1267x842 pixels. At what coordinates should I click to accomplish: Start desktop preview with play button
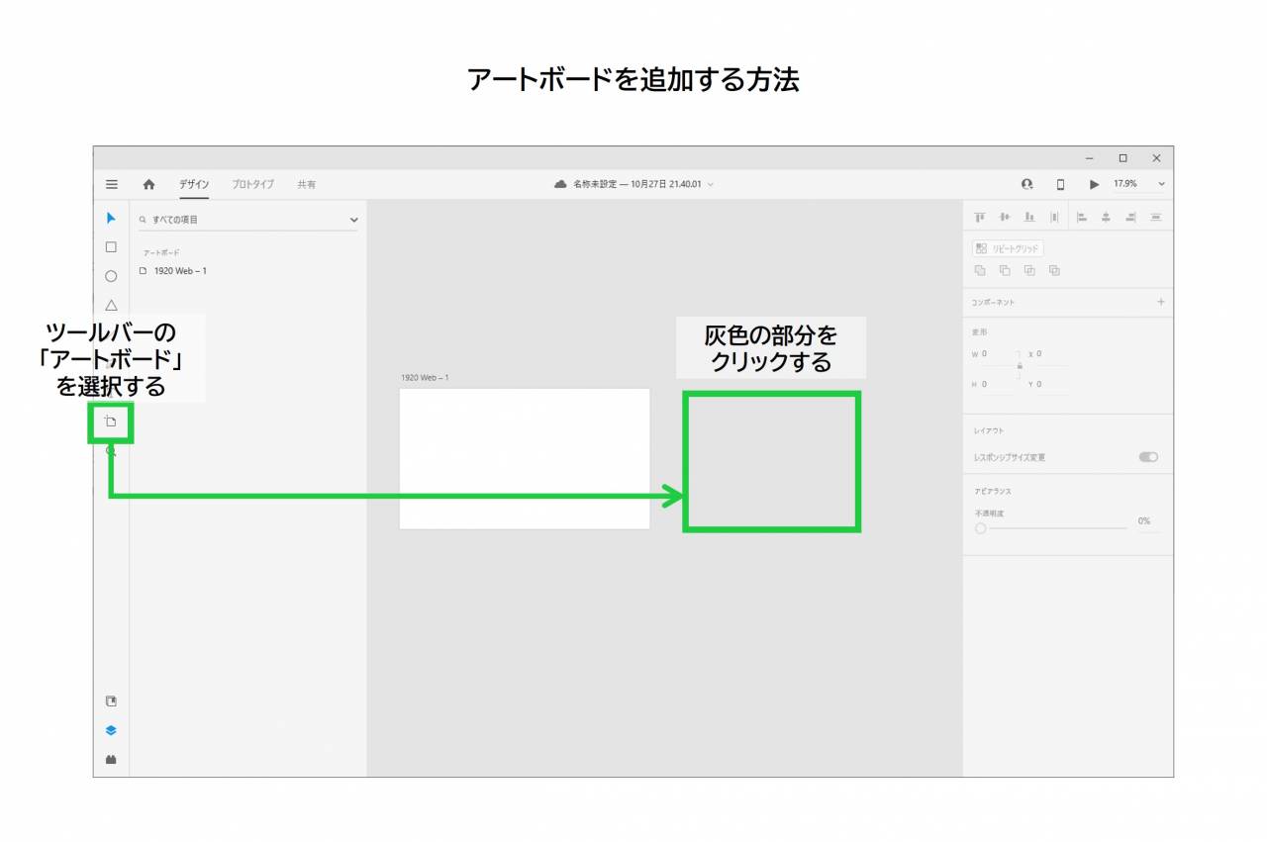pos(1094,184)
